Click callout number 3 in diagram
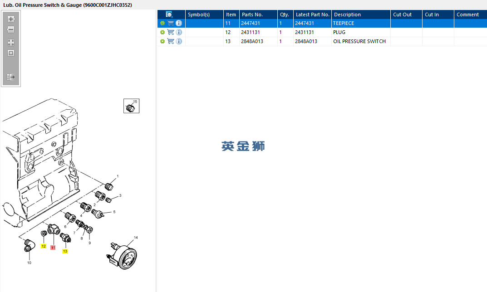Image resolution: width=487 pixels, height=292 pixels. [x=120, y=195]
